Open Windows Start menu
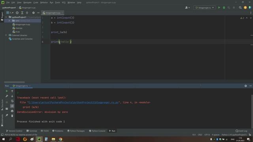Screen dimensions: 253x142 3,139
